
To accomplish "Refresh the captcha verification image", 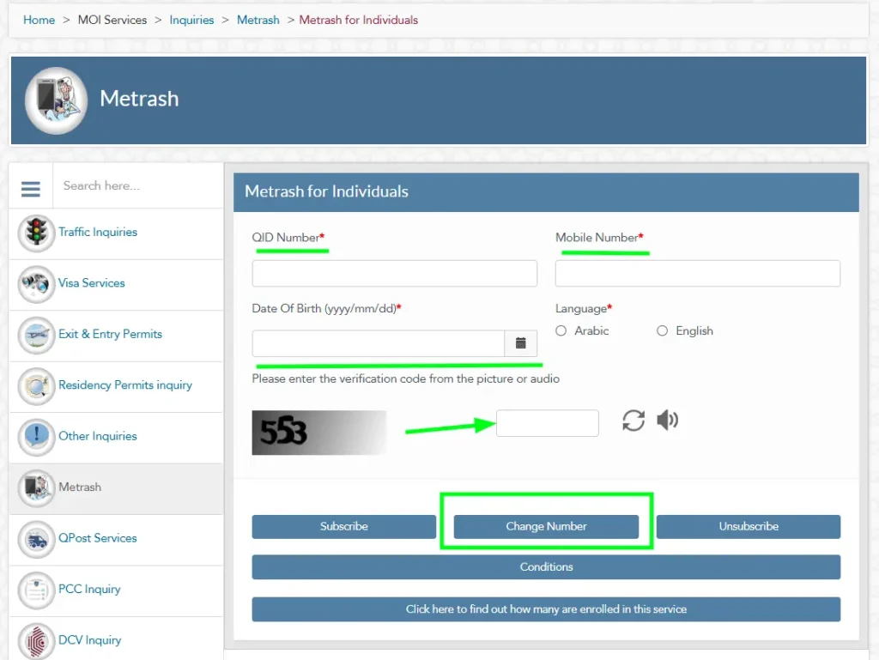I will 633,421.
